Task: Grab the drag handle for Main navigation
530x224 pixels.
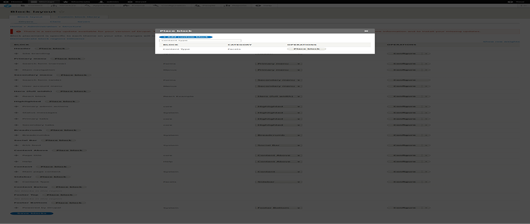Action: pyautogui.click(x=16, y=70)
